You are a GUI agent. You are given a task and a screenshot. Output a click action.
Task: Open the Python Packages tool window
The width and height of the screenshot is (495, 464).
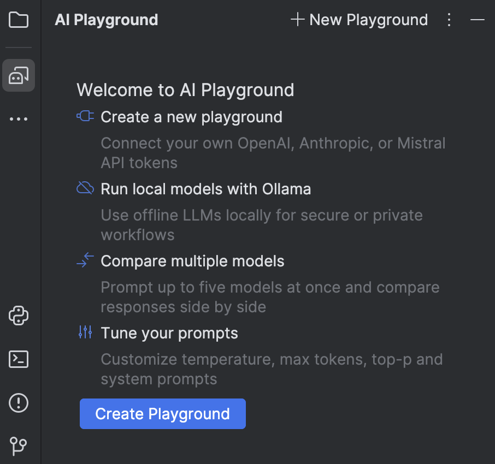click(x=19, y=316)
